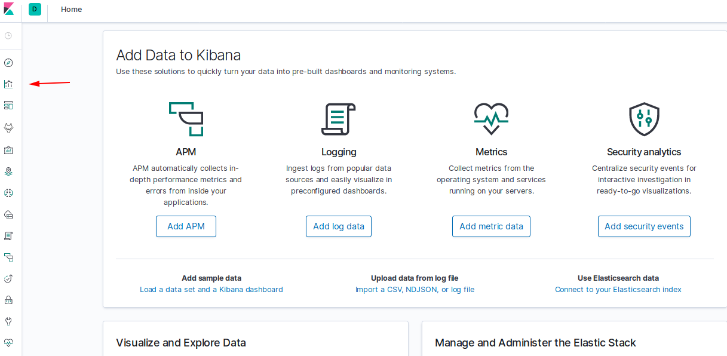Click the 'Metrics' card title

point(491,152)
